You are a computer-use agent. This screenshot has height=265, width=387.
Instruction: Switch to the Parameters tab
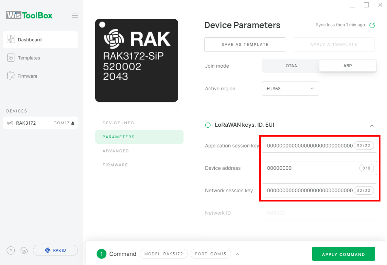pyautogui.click(x=139, y=137)
